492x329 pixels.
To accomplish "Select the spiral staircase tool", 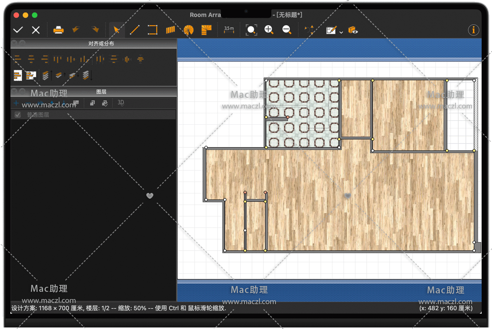I will pyautogui.click(x=188, y=30).
